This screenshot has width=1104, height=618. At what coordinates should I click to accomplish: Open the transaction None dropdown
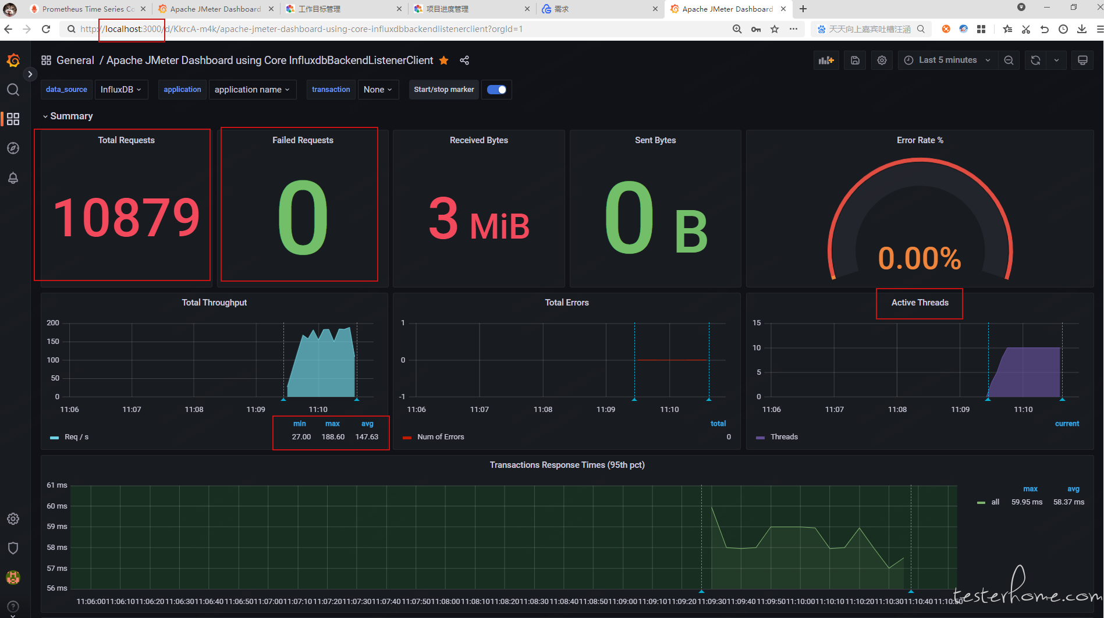click(378, 90)
